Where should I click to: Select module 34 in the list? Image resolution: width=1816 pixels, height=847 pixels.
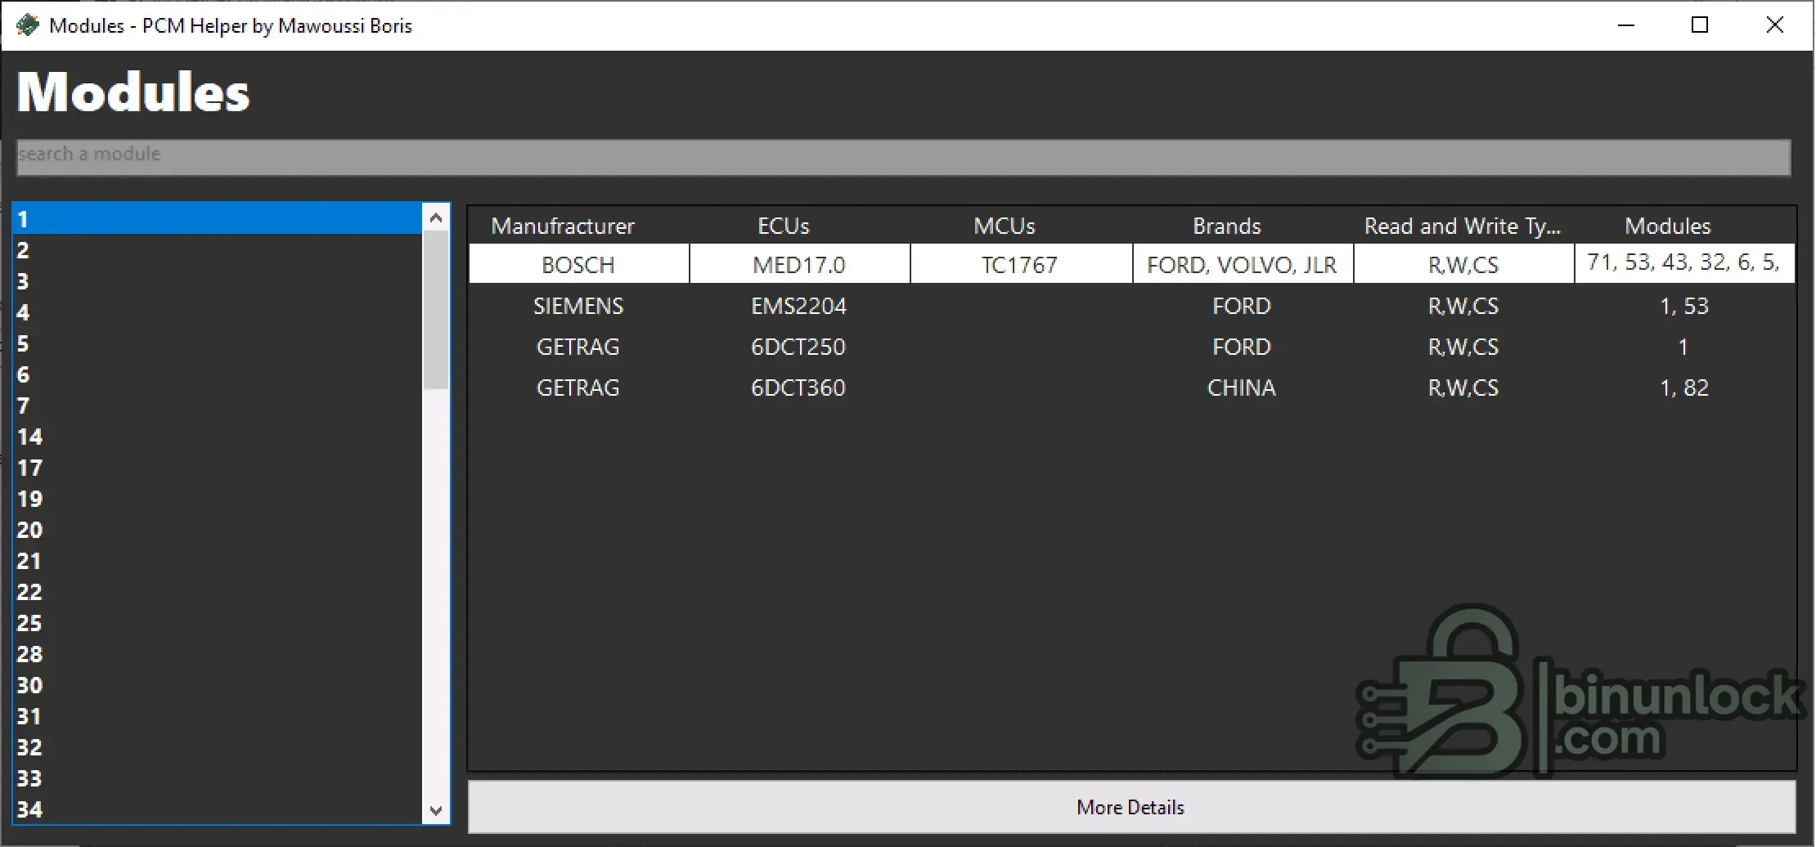coord(218,809)
